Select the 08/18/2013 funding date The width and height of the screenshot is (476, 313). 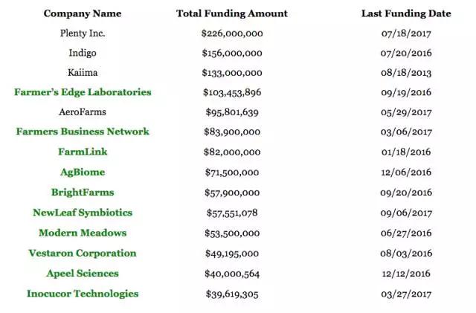coord(405,73)
